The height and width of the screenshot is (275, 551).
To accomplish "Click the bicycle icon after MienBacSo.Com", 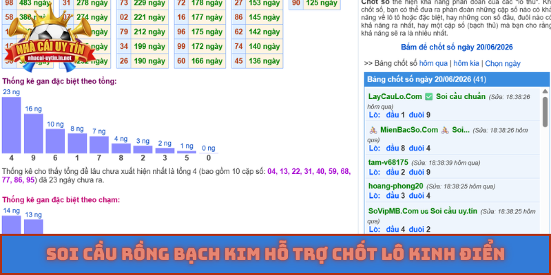I will click(x=445, y=130).
